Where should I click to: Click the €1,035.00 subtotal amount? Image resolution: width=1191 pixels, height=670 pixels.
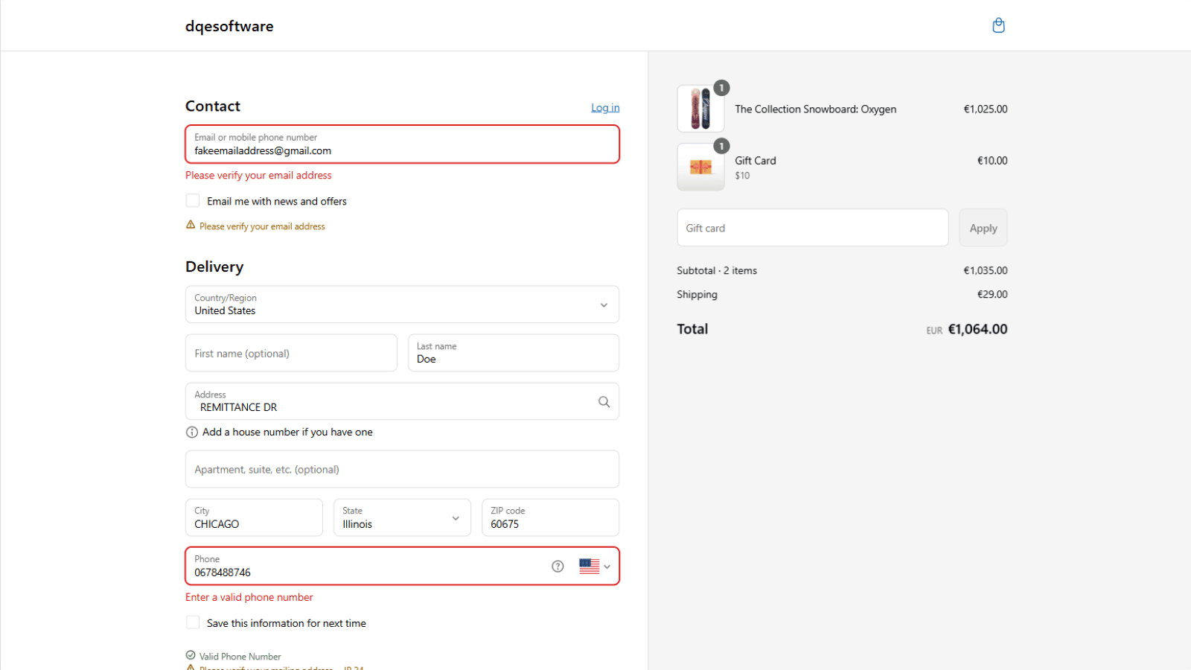(986, 271)
